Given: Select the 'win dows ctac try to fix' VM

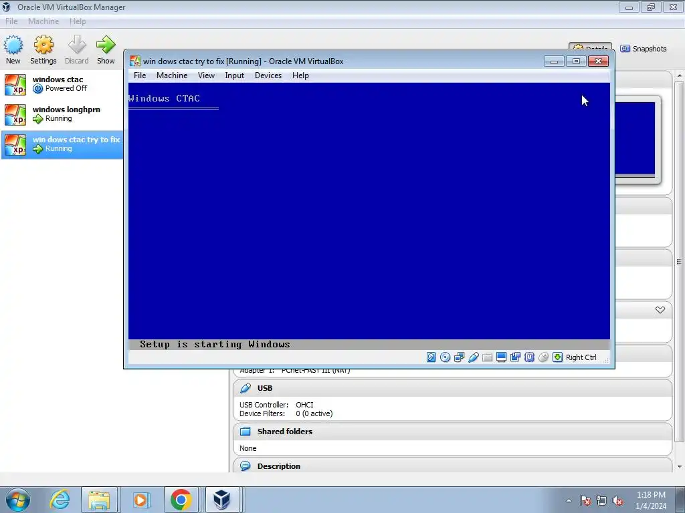Looking at the screenshot, I should coord(62,144).
